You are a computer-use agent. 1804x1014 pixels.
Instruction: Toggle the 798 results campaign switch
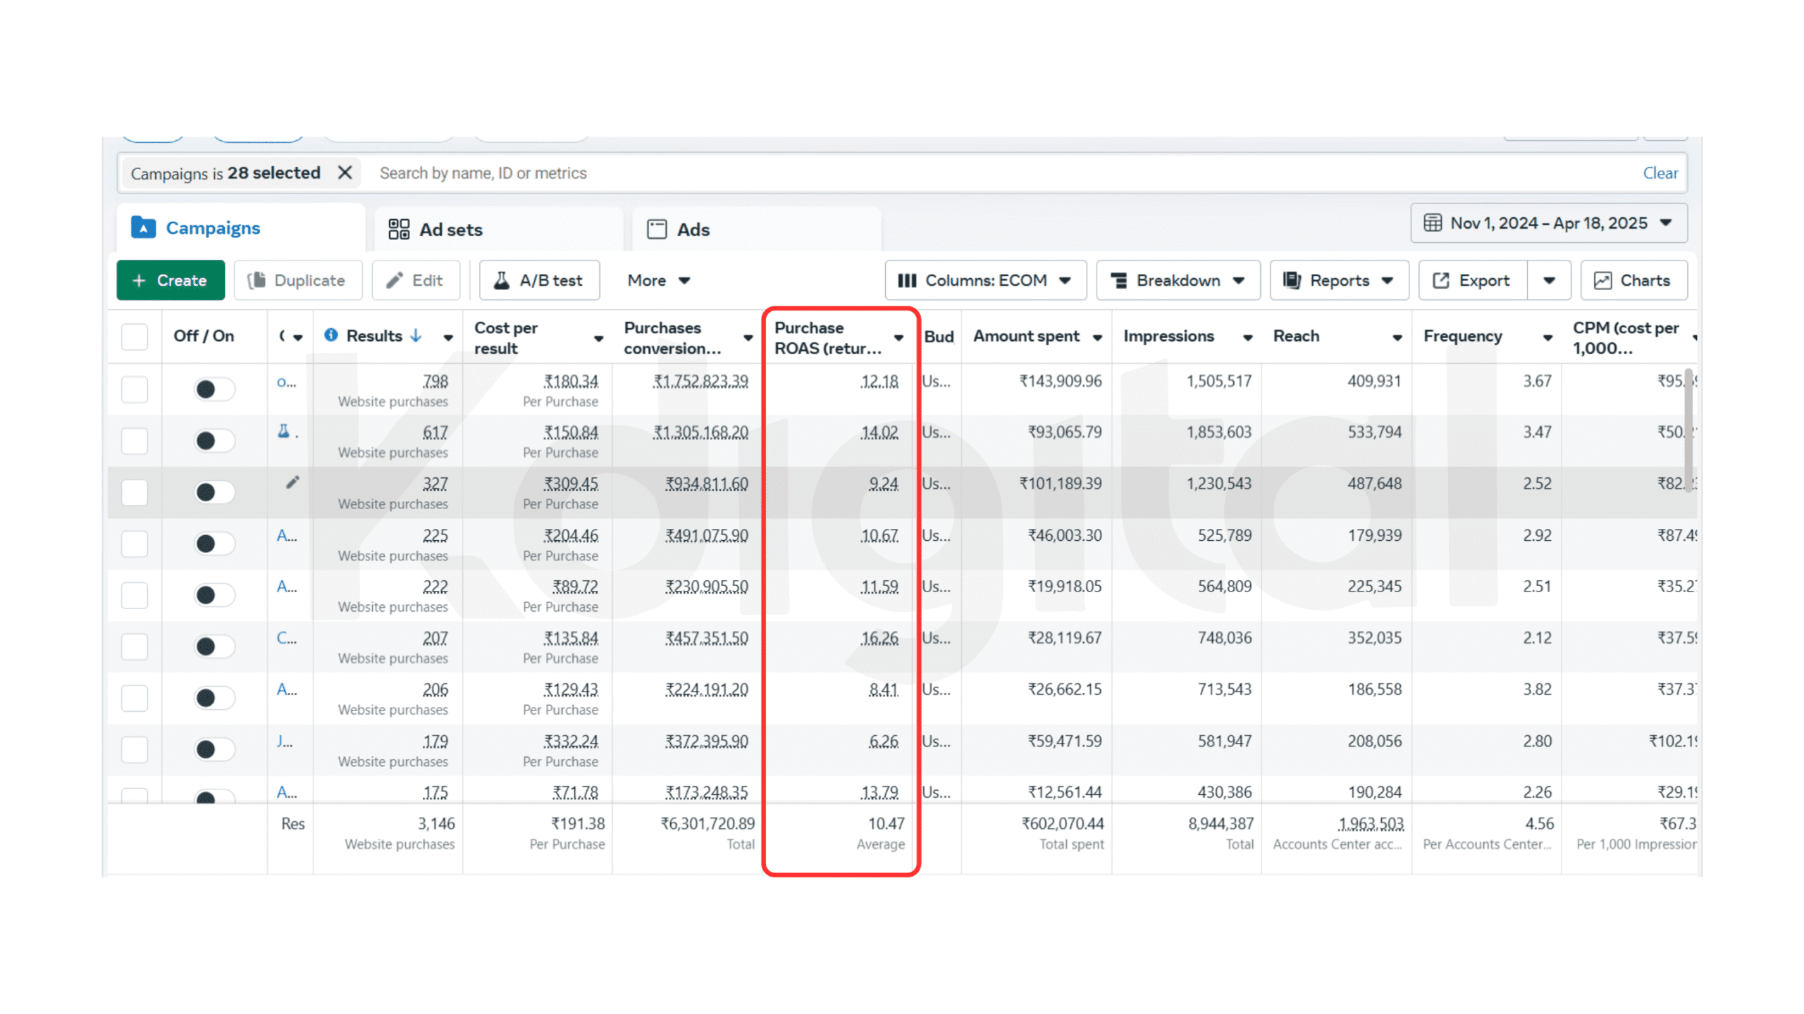point(214,389)
